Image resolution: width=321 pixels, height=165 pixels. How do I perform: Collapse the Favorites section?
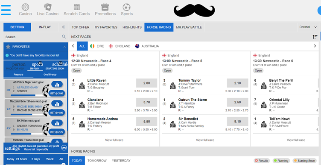point(64,47)
